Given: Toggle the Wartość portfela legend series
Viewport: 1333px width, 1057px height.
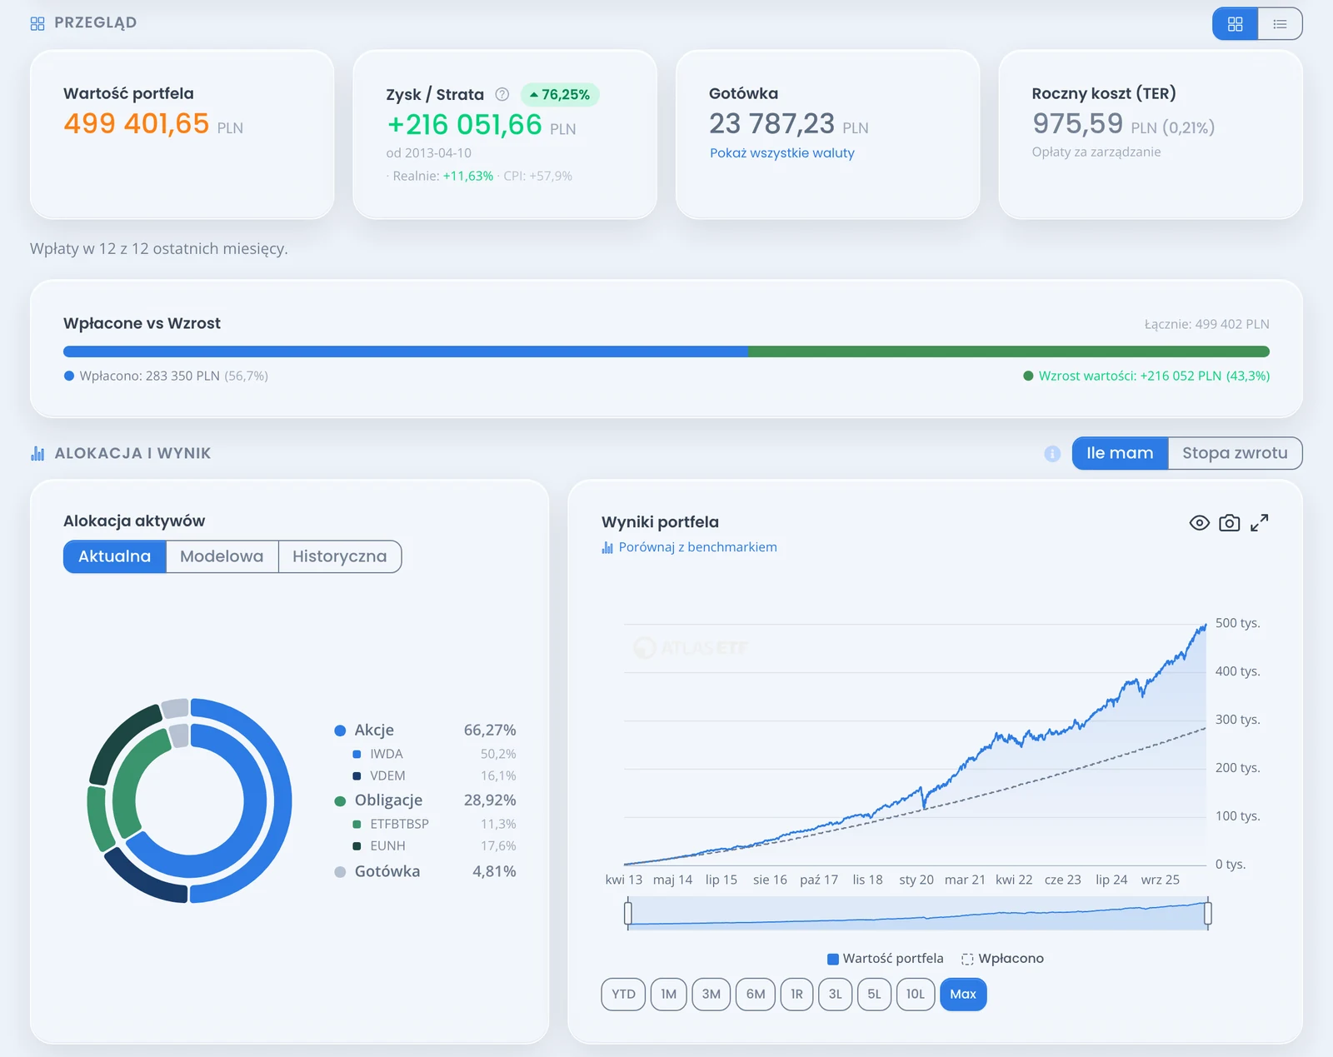Looking at the screenshot, I should (x=885, y=959).
